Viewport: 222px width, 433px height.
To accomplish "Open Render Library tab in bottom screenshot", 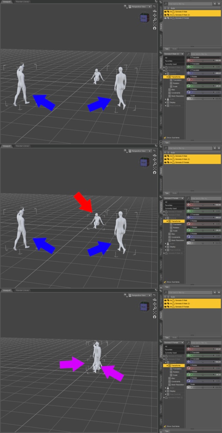I will click(23, 290).
